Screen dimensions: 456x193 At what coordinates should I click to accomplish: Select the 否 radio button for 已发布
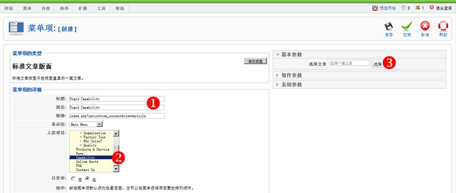tap(73, 179)
